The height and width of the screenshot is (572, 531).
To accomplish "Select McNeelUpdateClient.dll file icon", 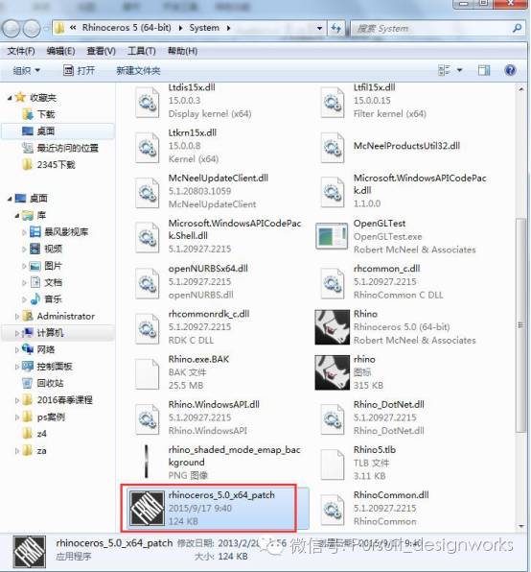I will click(x=148, y=193).
